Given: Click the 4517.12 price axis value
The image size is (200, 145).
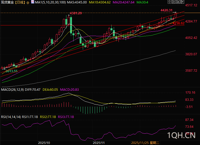Looking at the screenshot, I should [x=191, y=5].
